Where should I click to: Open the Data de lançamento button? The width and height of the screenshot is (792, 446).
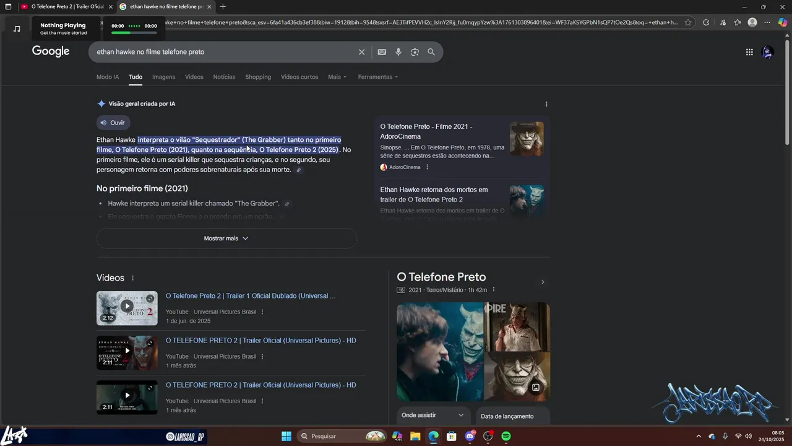click(513, 416)
